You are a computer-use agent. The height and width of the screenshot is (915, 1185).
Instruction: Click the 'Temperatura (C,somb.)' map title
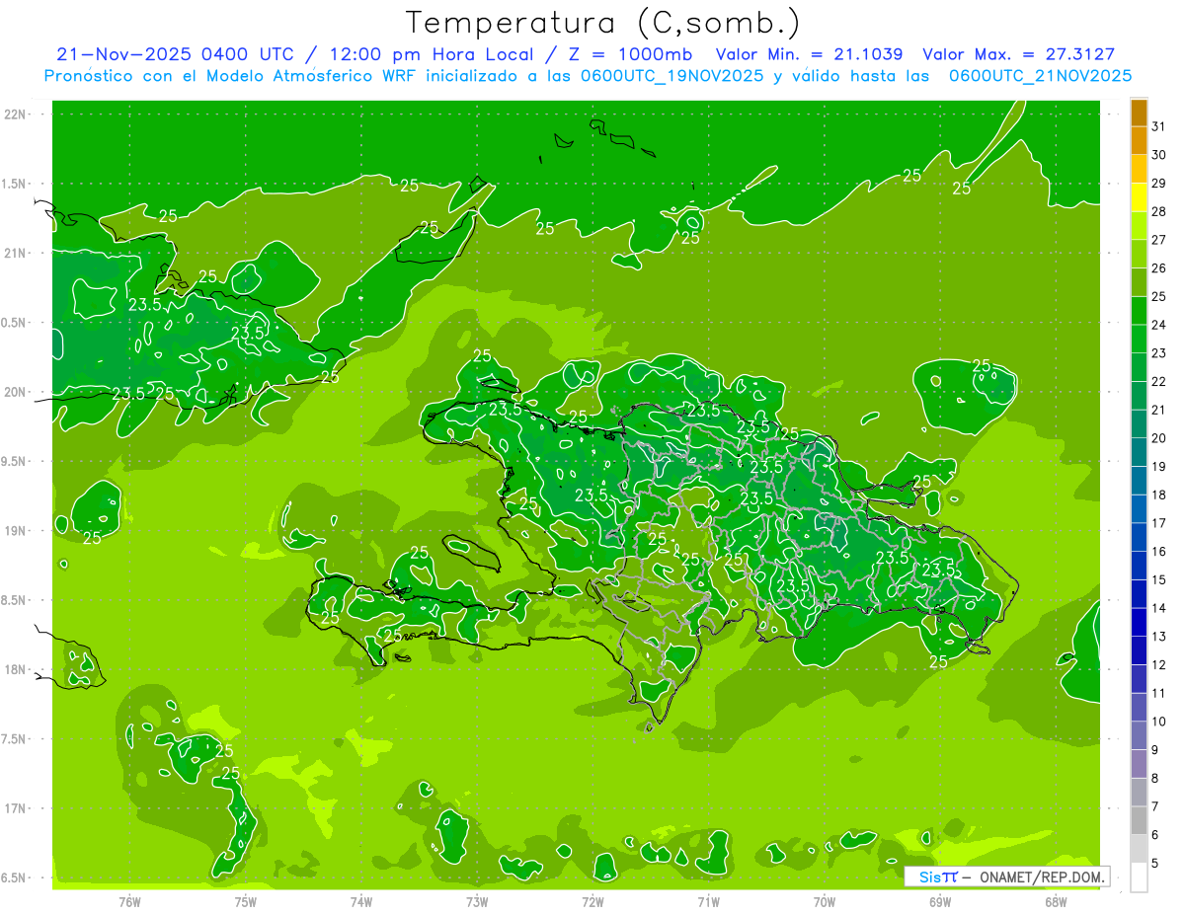point(602,23)
